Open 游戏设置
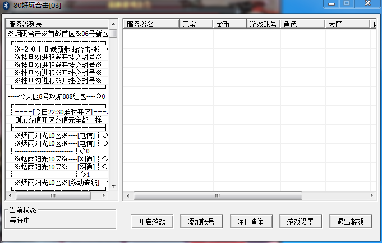This screenshot has height=243, width=382. point(301,221)
